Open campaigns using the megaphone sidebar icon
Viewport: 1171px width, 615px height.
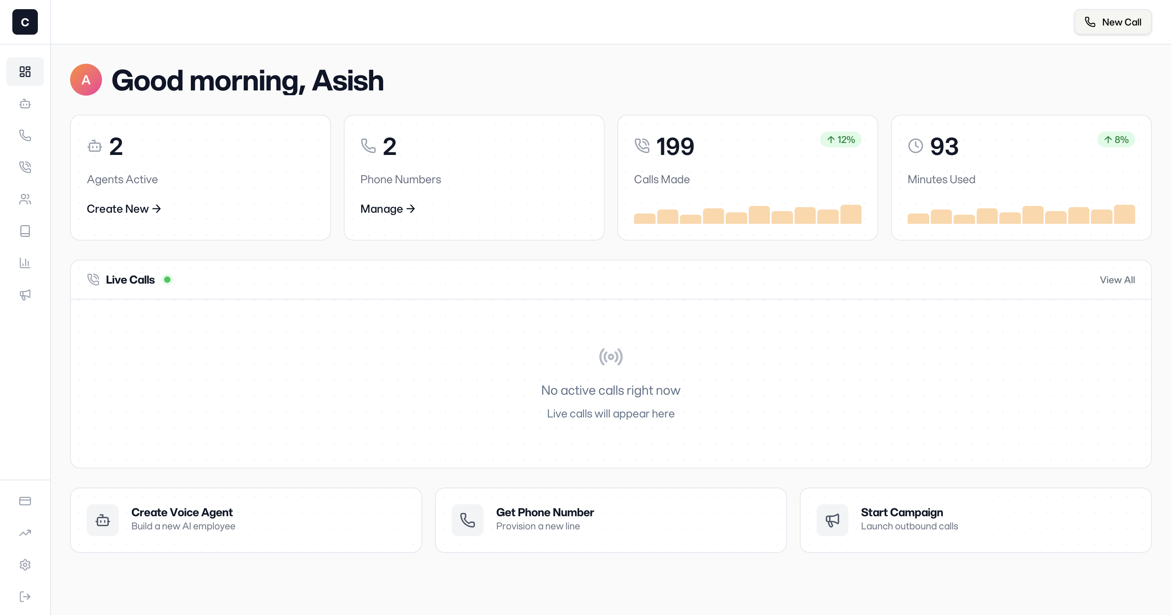(25, 295)
